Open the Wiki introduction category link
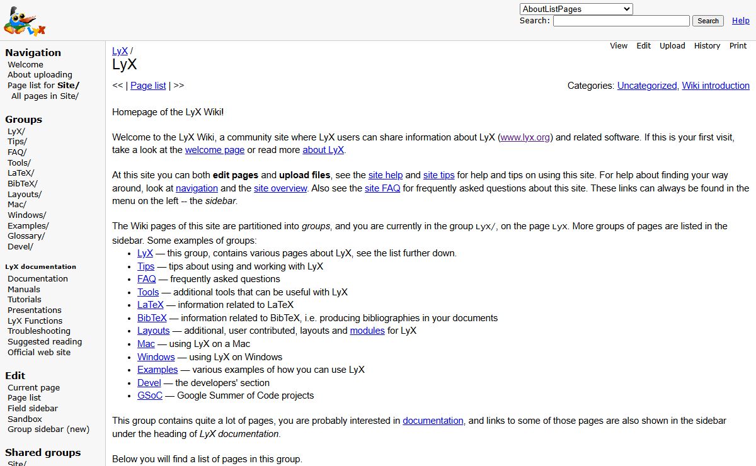The height and width of the screenshot is (466, 756). click(x=716, y=86)
